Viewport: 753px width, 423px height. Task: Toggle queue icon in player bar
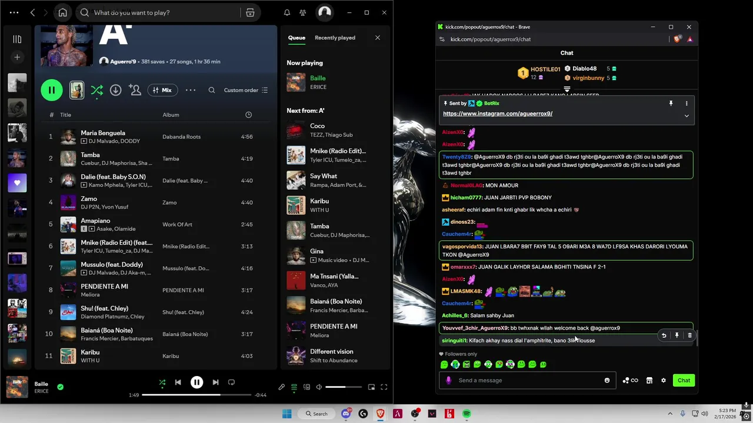(x=294, y=387)
